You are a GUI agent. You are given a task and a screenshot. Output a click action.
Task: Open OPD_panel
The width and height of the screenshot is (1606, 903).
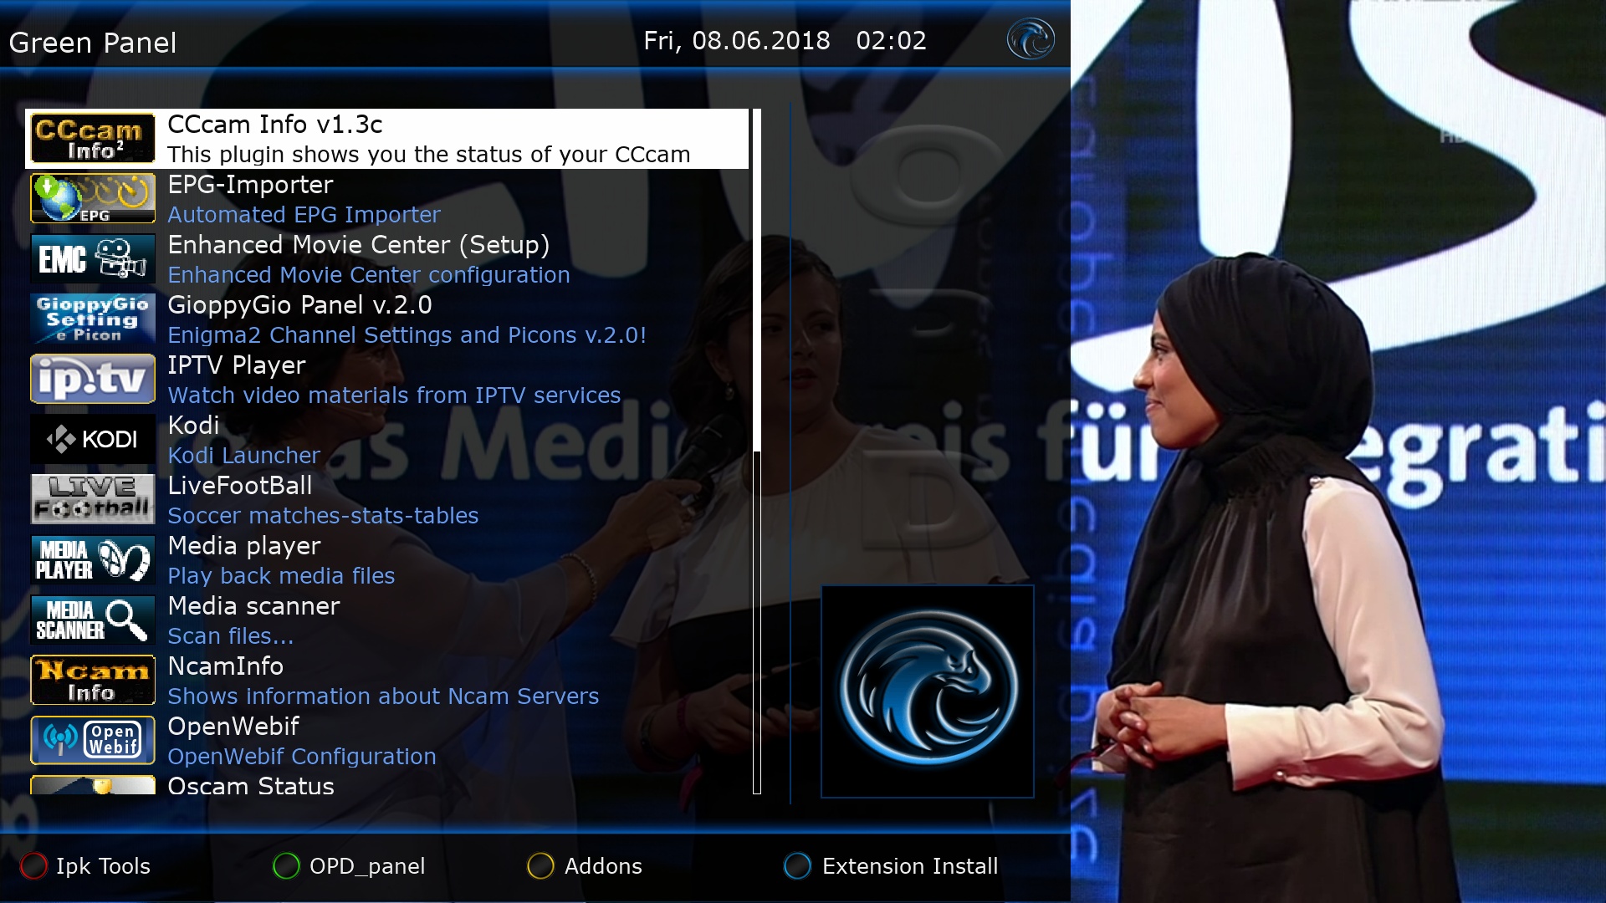[367, 866]
